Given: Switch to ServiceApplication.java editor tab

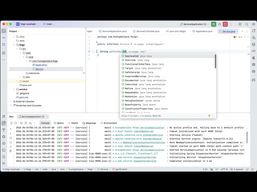Looking at the screenshot, I should point(112,31).
